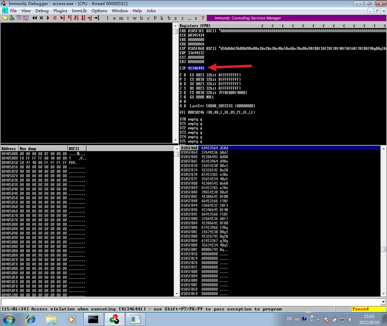Pause execution with the red pause icon
This screenshot has width=387, height=326.
[55, 18]
